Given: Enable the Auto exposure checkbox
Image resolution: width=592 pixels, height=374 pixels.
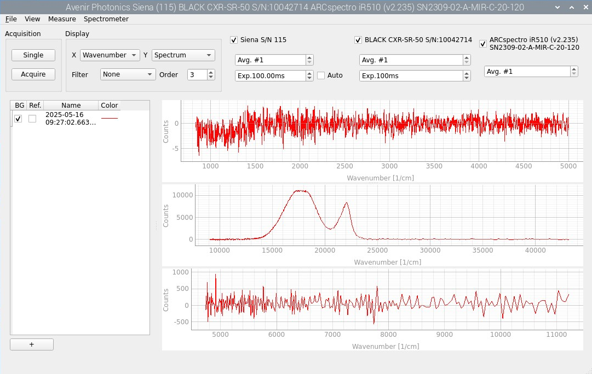Looking at the screenshot, I should [x=321, y=75].
